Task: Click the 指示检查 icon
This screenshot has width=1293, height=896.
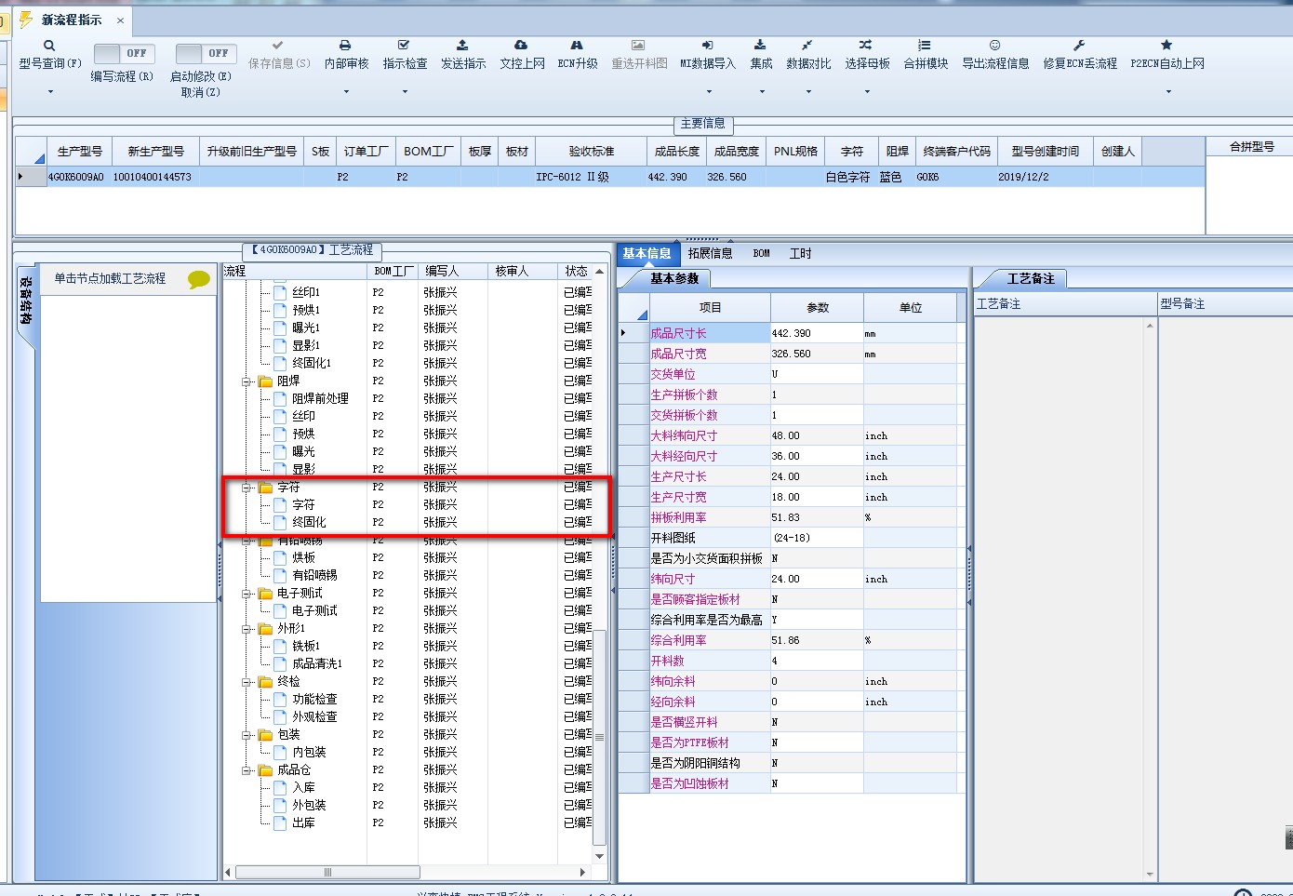Action: 404,46
